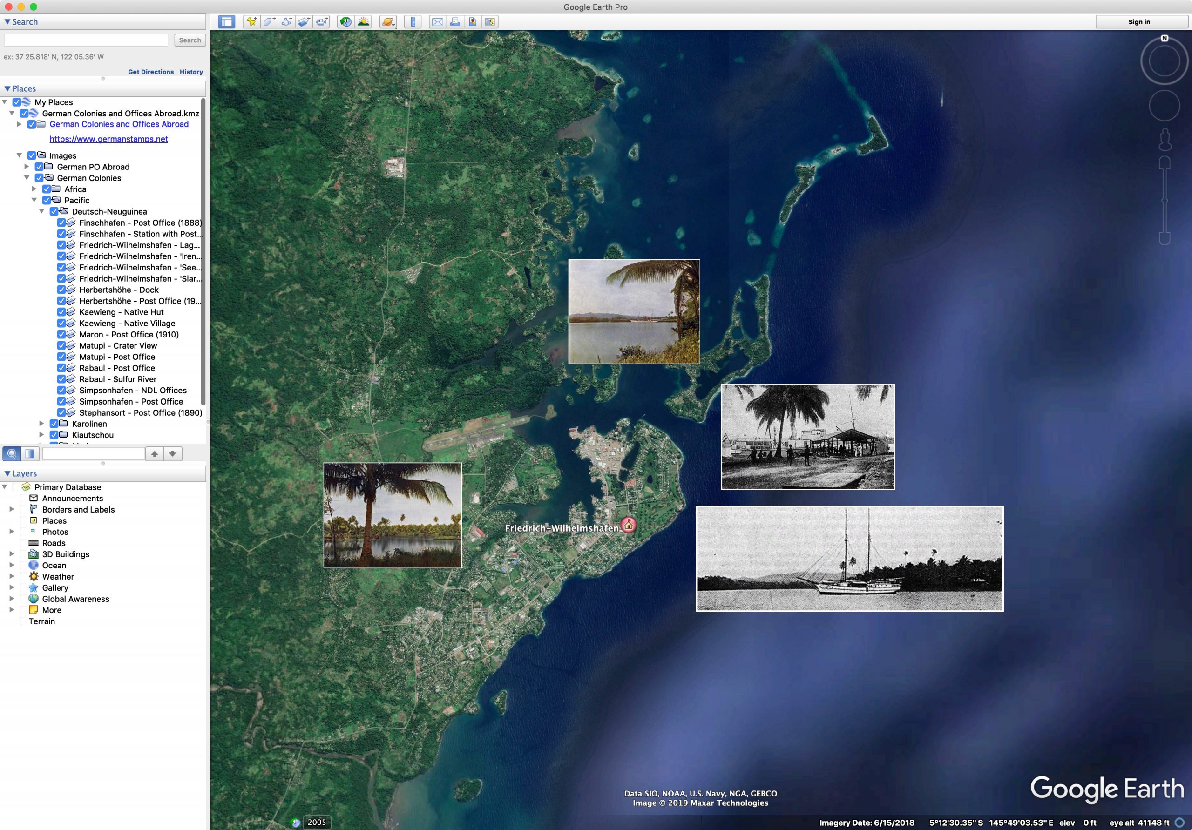Uncheck the Rabaul - Sulfur River checkbox
This screenshot has width=1192, height=830.
coord(61,379)
